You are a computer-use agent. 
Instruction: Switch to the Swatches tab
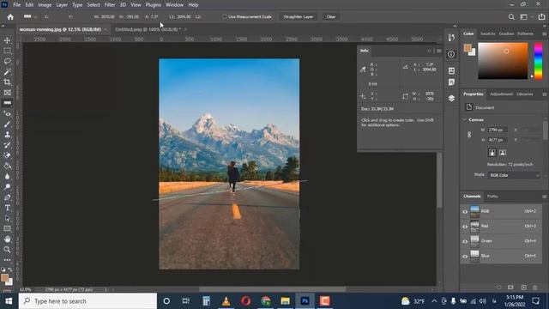pos(488,33)
